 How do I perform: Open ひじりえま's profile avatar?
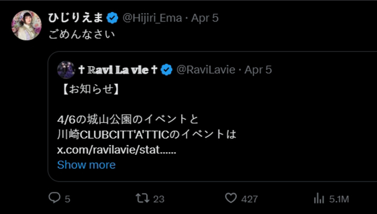click(x=27, y=25)
